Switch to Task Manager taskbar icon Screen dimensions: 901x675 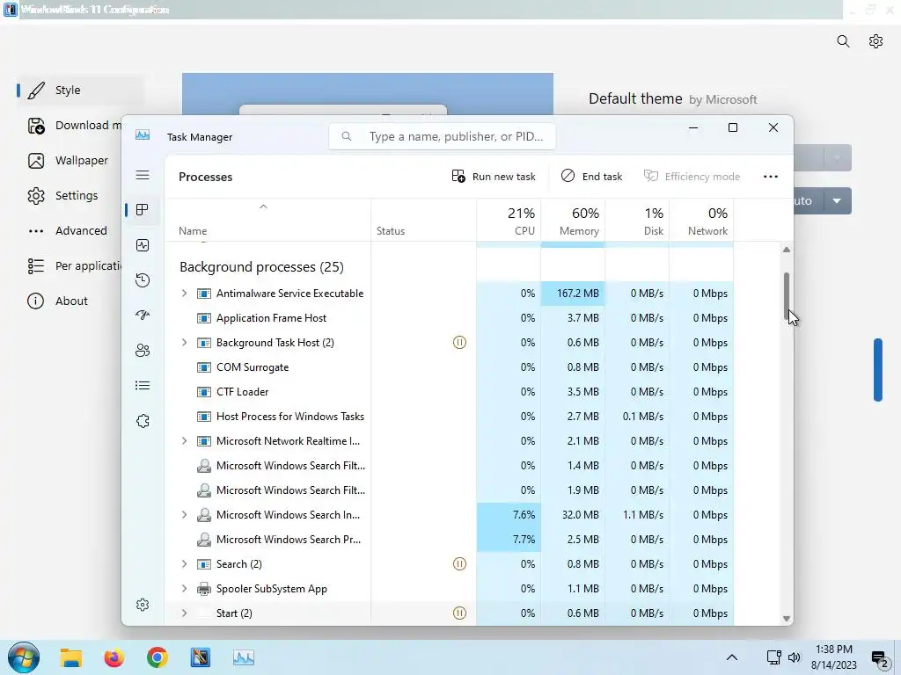pos(244,657)
